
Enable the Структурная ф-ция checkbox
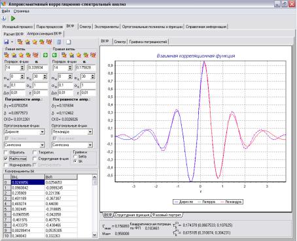click(35, 159)
